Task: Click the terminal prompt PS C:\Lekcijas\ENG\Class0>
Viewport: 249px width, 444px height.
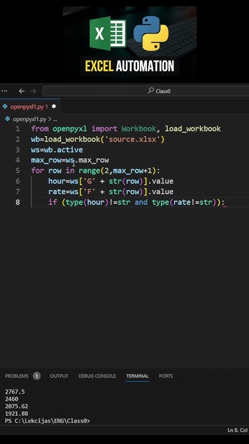Action: 47,421
